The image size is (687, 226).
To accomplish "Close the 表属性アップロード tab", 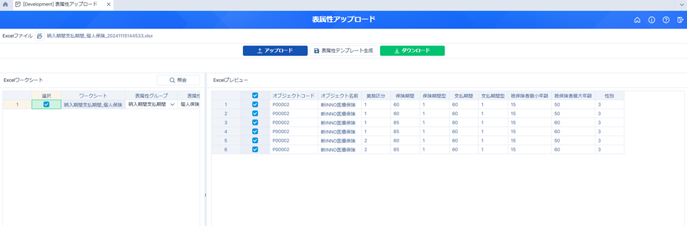I will tap(108, 4).
